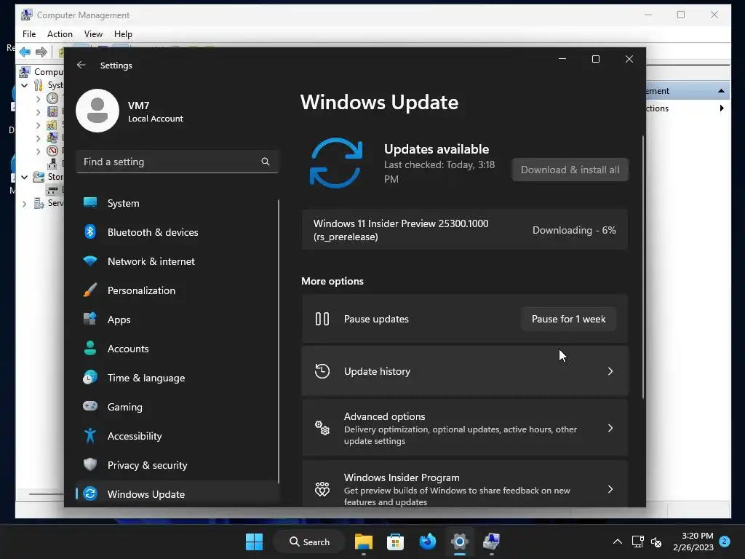Image resolution: width=745 pixels, height=559 pixels.
Task: Click the search magnifier in Find a setting
Action: pyautogui.click(x=265, y=162)
